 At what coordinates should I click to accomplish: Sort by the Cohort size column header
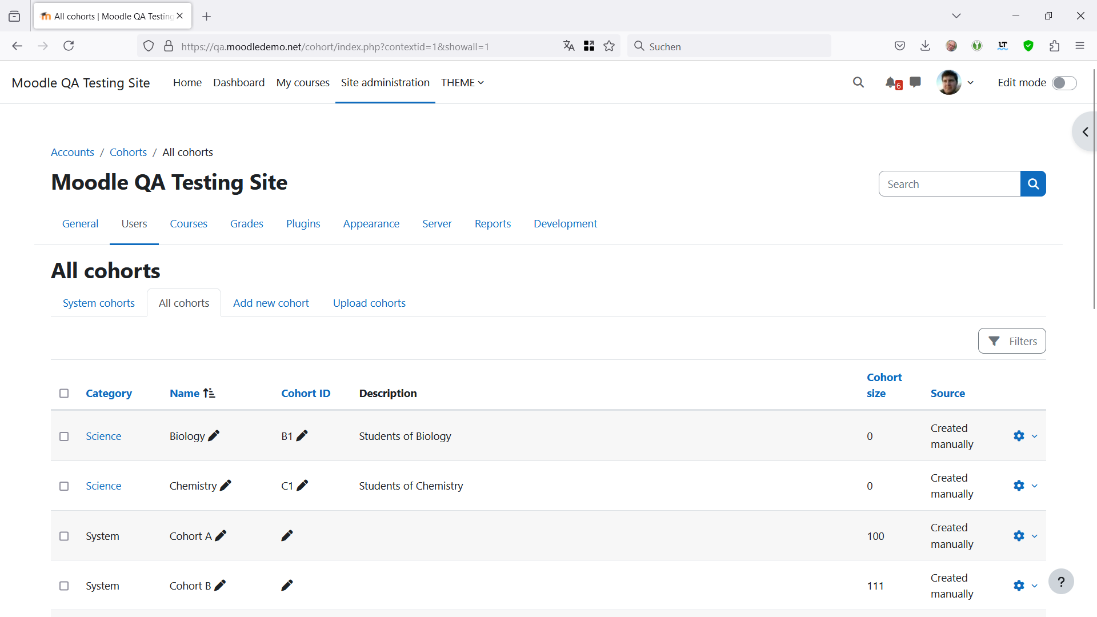point(884,385)
